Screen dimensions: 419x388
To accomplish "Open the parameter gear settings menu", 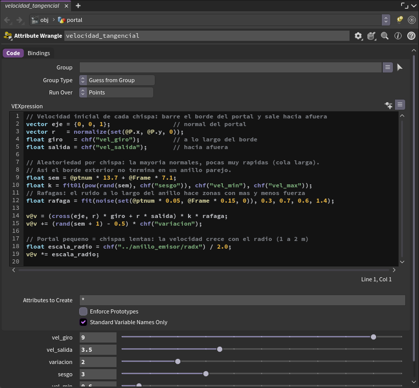I will click(x=358, y=36).
